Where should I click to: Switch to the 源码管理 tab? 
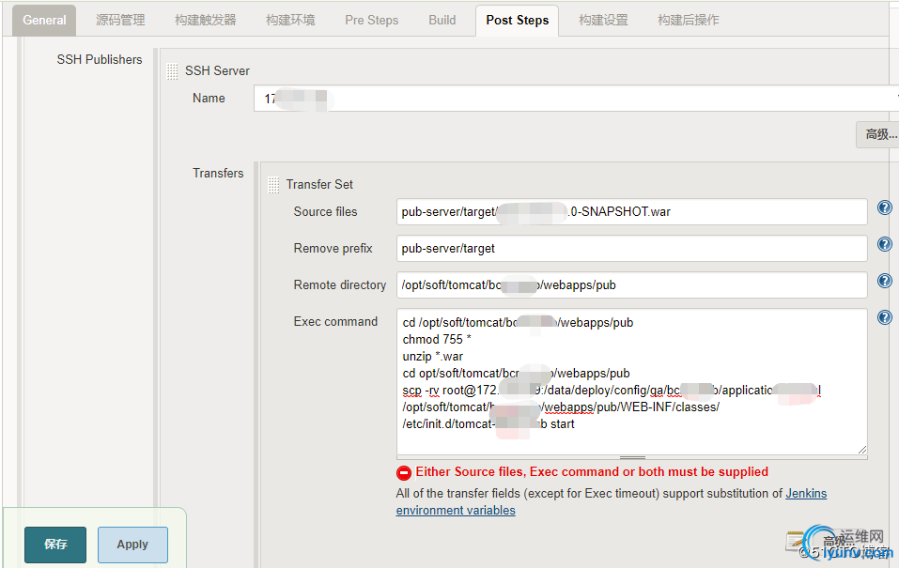120,20
